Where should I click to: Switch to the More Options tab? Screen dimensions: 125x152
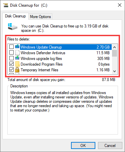click(x=40, y=17)
